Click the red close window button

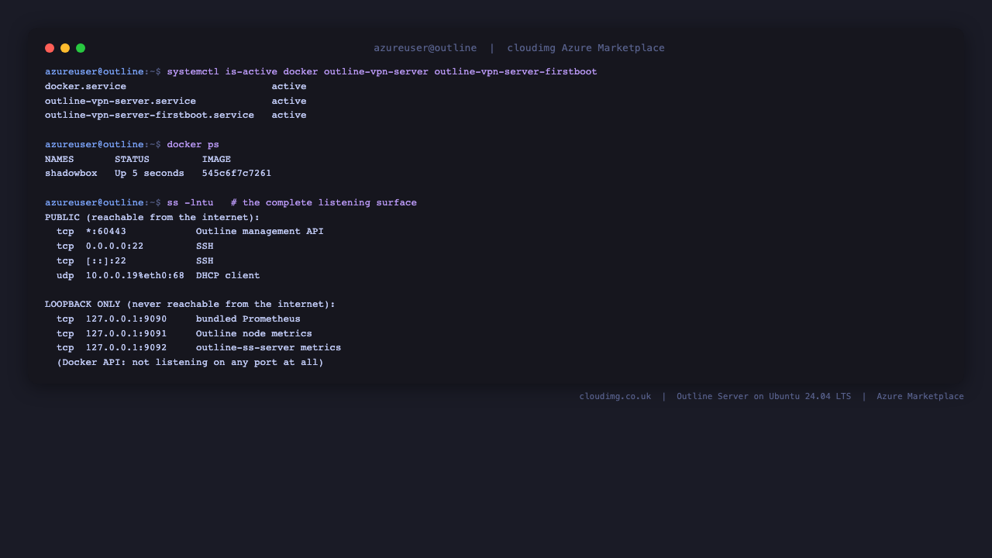(x=50, y=48)
